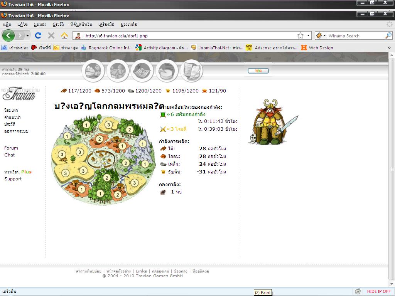Open the Forum sidebar link

click(11, 148)
